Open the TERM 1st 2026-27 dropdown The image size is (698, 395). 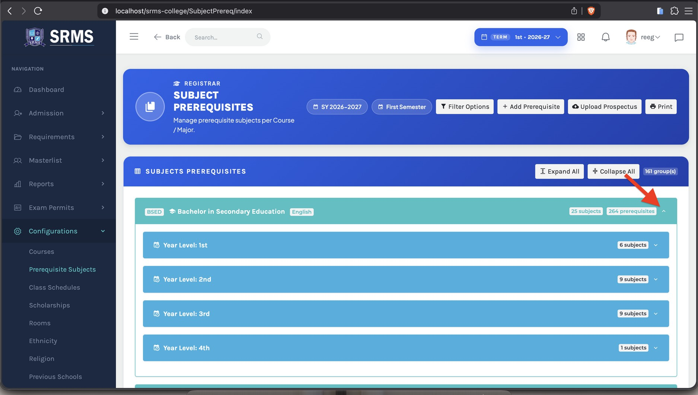(x=521, y=37)
